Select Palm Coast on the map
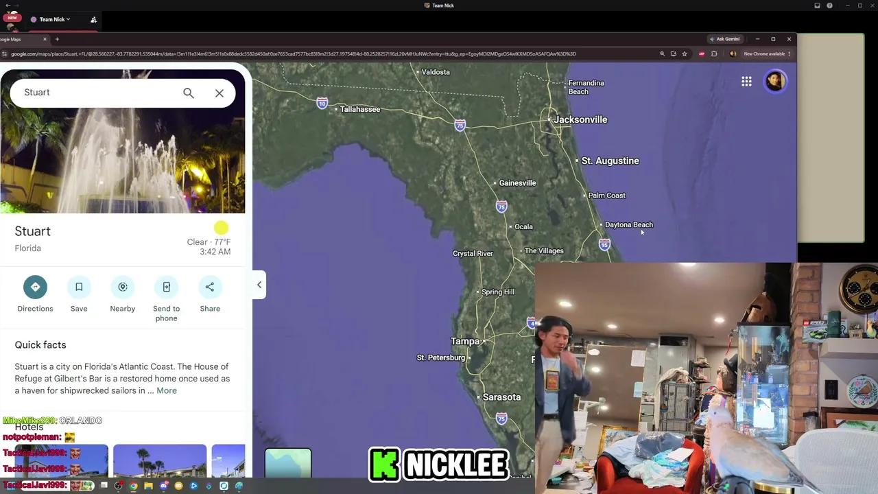Viewport: 878px width, 494px height. (x=607, y=196)
